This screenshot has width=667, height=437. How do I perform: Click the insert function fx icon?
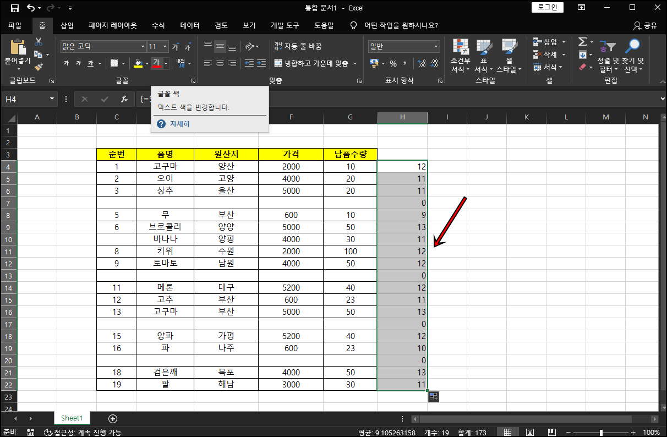[x=124, y=99]
